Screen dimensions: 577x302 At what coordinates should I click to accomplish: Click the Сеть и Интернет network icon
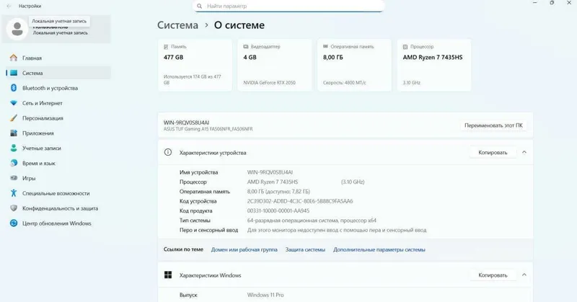(14, 103)
